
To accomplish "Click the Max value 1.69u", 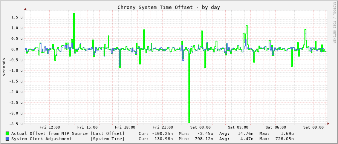I will pyautogui.click(x=287, y=133).
